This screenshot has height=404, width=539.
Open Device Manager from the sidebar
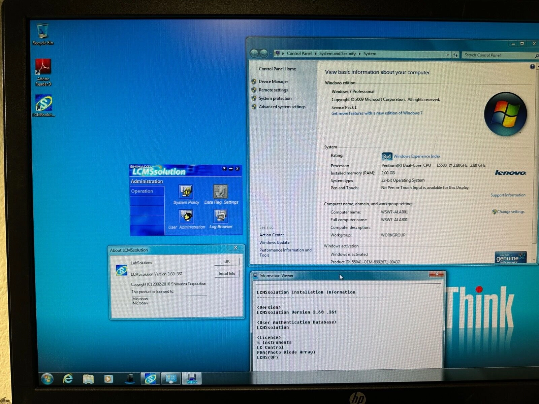pyautogui.click(x=273, y=81)
